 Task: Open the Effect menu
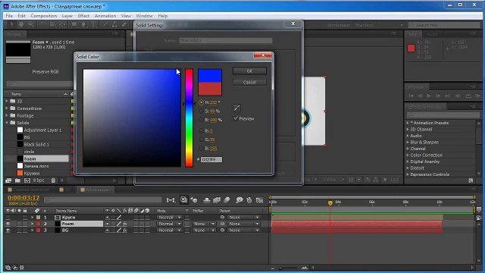click(83, 16)
